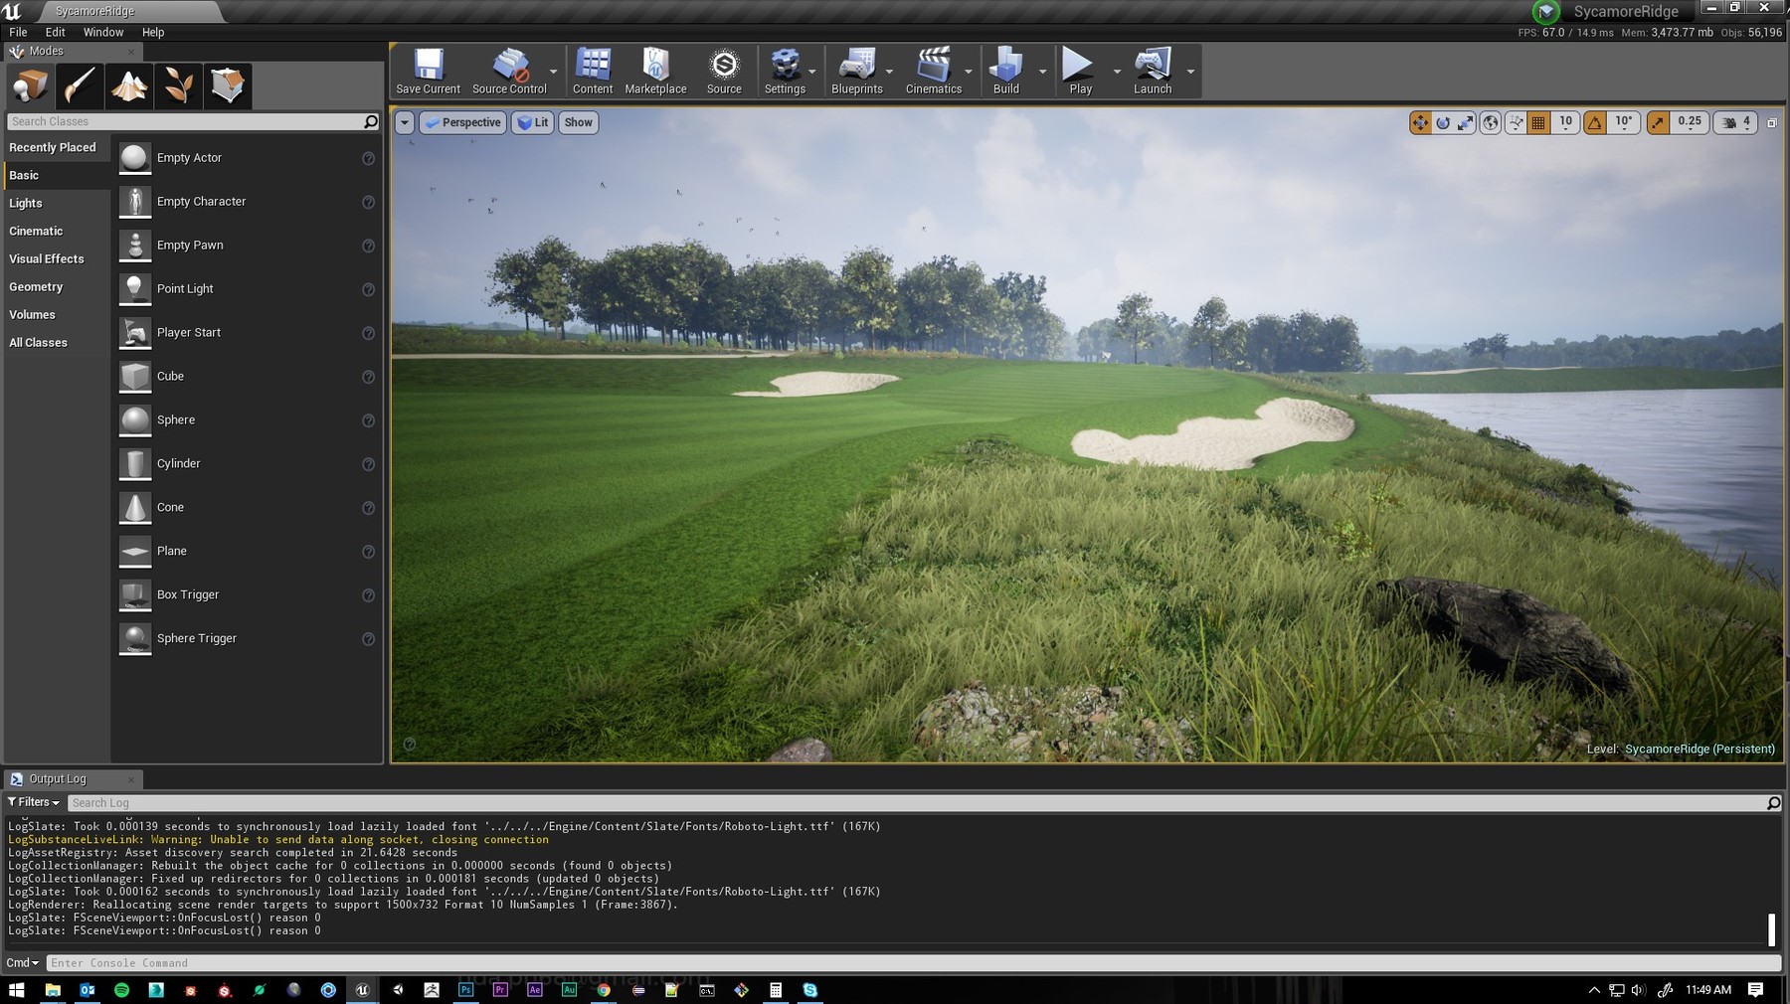1790x1004 pixels.
Task: Open the Marketplace icon
Action: [655, 72]
